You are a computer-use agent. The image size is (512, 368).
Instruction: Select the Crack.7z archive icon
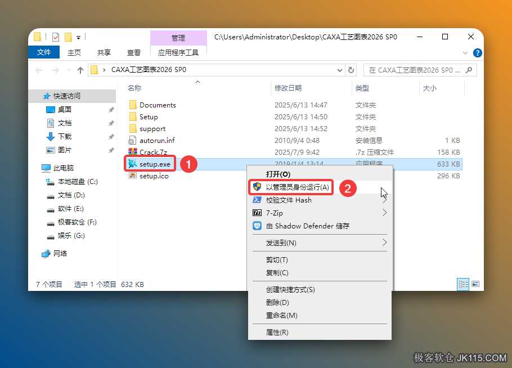(133, 152)
